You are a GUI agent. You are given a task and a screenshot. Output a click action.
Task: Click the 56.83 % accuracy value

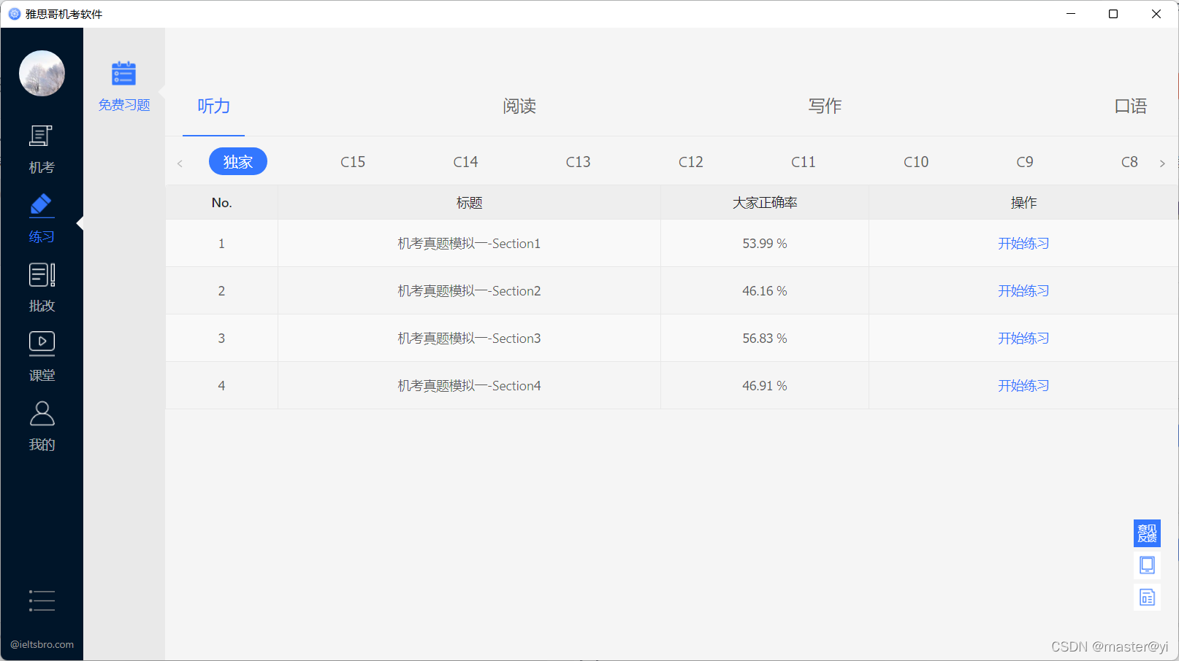(765, 339)
